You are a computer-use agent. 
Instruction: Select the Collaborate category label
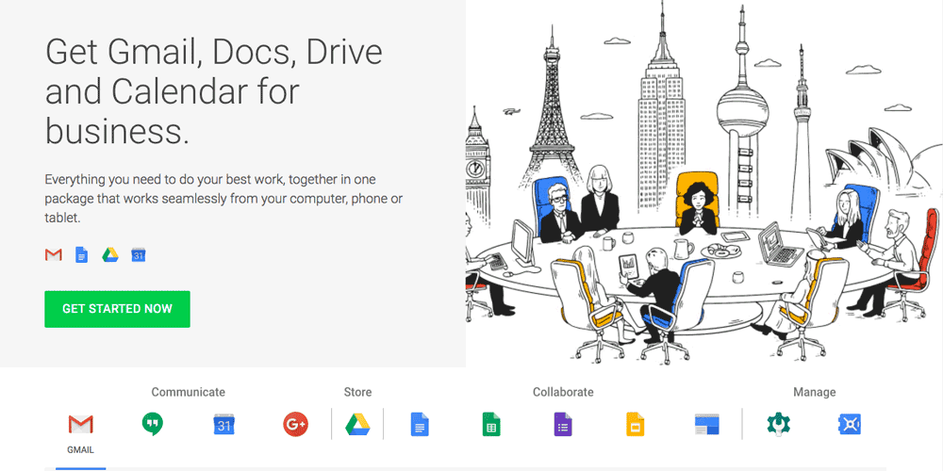pos(563,392)
